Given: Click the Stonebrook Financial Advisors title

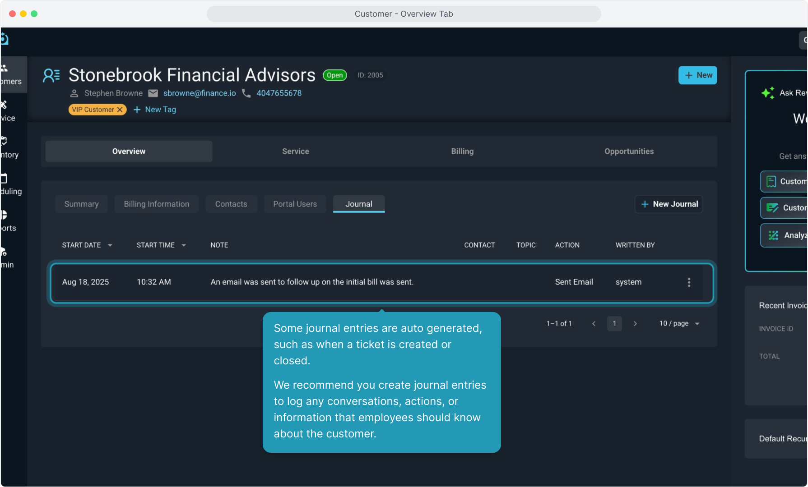Looking at the screenshot, I should point(192,75).
